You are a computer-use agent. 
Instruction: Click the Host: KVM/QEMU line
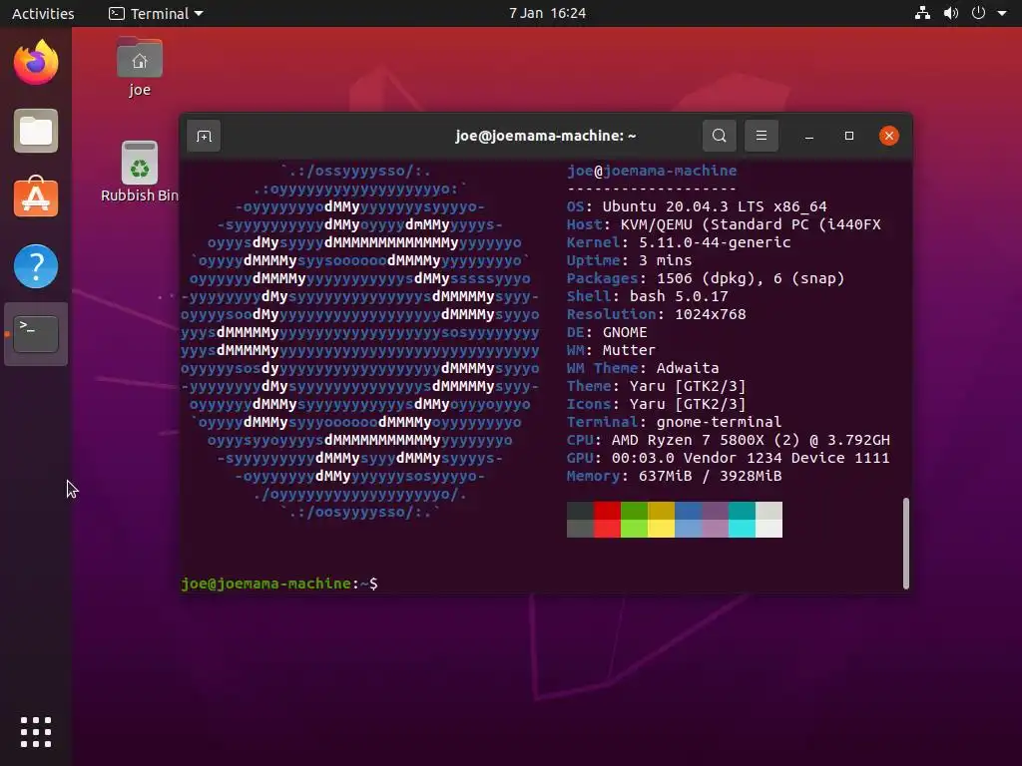(x=724, y=224)
